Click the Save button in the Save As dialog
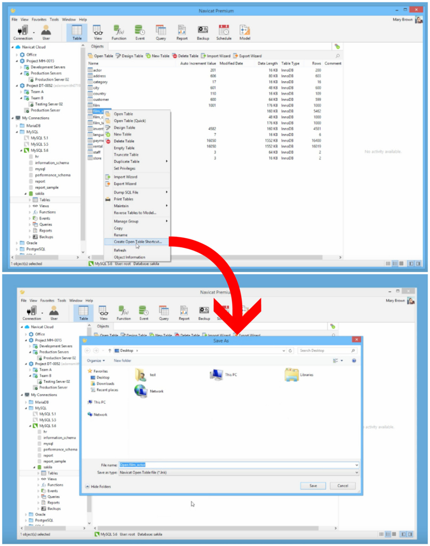The image size is (430, 546). (x=313, y=486)
